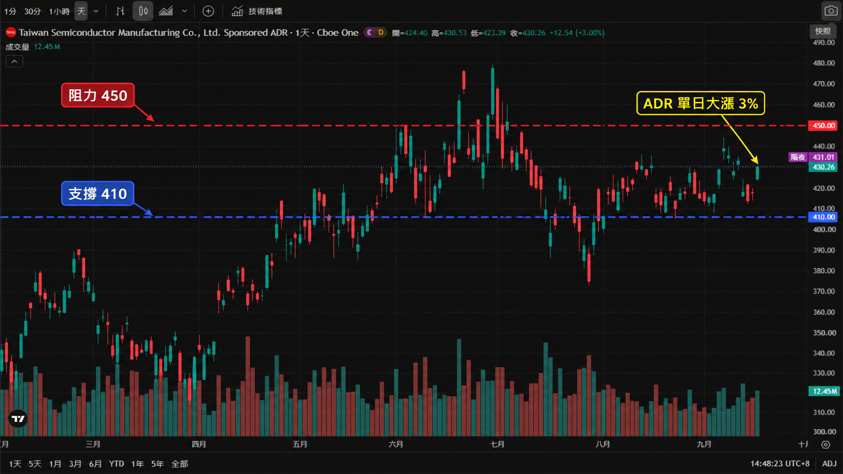Open the timeframe dropdown arrow
Viewport: 843px width, 474px height.
96,11
